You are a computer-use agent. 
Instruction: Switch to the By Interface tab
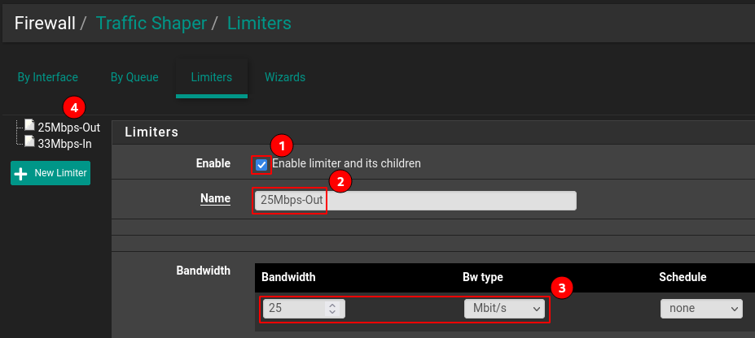point(48,77)
